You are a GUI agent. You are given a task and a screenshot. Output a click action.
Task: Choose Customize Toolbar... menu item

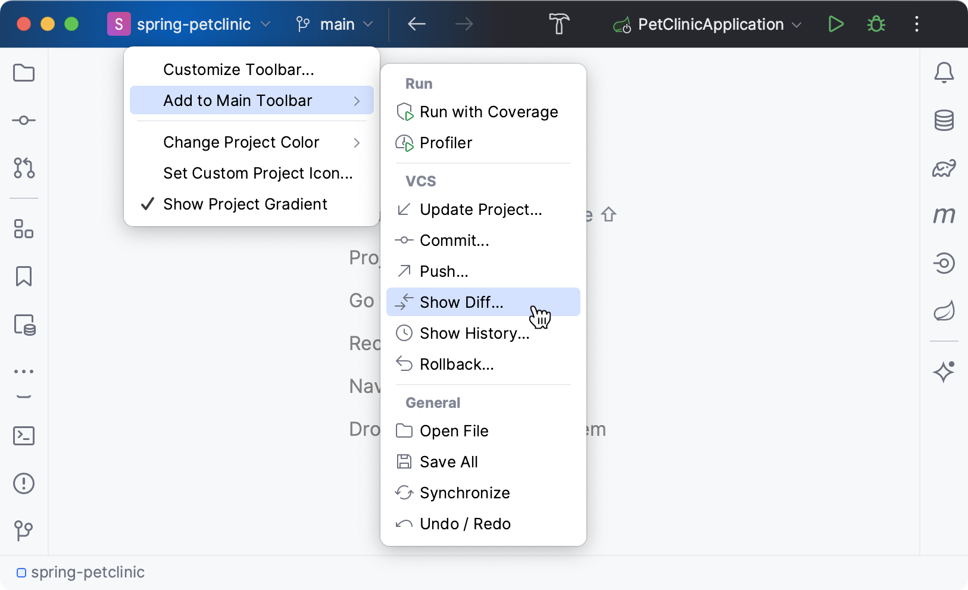251,70
